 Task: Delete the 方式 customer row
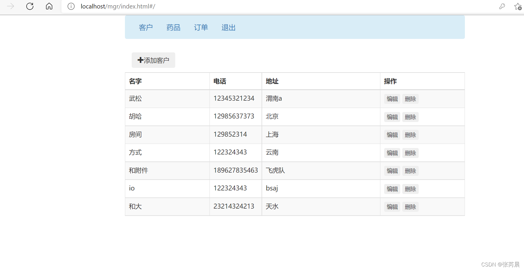[410, 153]
